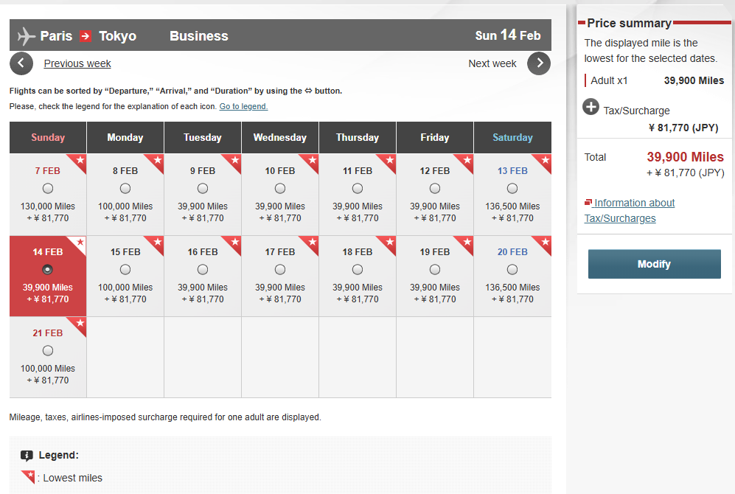Select the 21 FEB radio button
735x494 pixels.
[48, 350]
